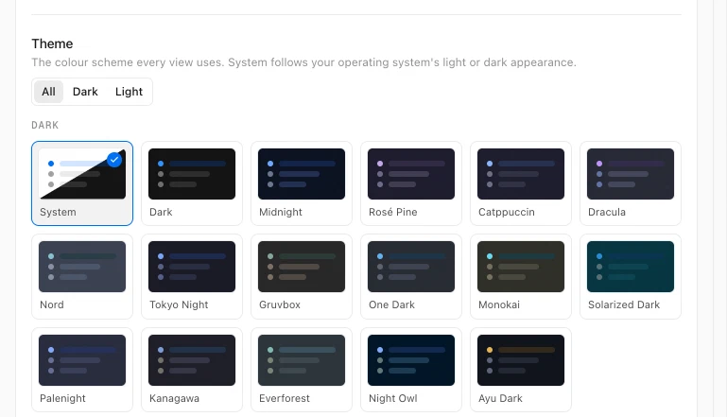This screenshot has width=727, height=417.
Task: Click the DARK group label
Action: click(45, 125)
